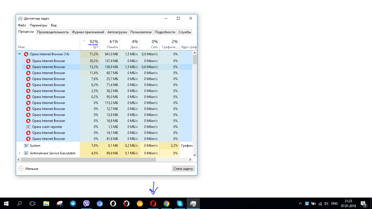Launch the Snipping Tool taskbar icon

60,203
